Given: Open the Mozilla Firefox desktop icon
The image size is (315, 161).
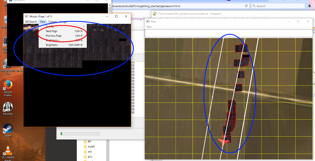Looking at the screenshot, I should pos(8,85).
